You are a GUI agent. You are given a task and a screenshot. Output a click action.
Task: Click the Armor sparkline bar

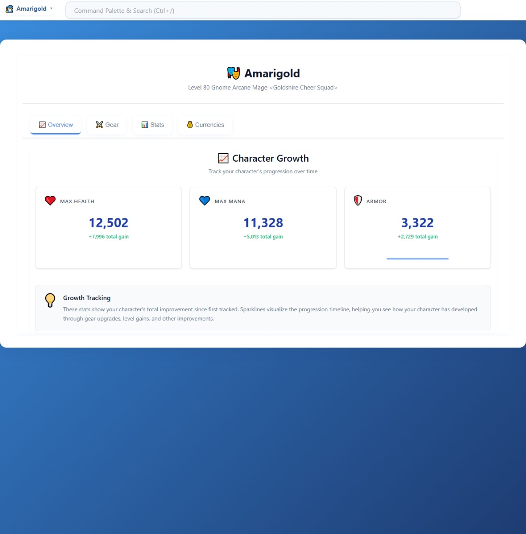[x=418, y=259]
